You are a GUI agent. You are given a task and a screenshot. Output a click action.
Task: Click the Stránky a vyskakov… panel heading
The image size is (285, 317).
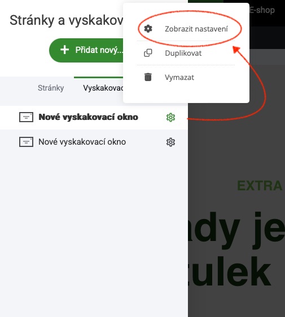(x=66, y=20)
